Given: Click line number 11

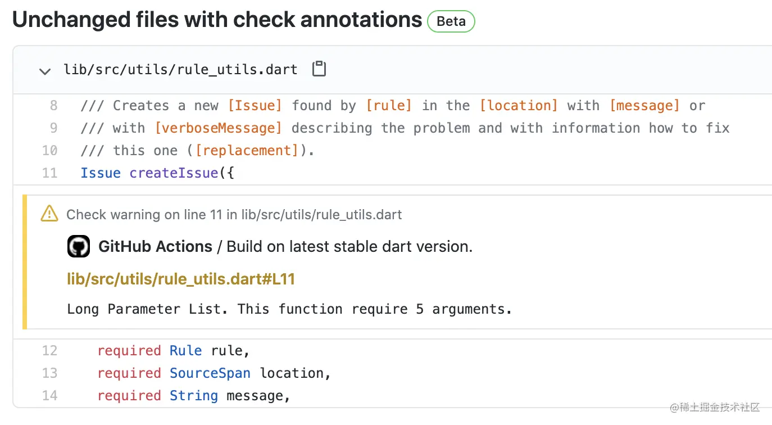Looking at the screenshot, I should point(50,173).
